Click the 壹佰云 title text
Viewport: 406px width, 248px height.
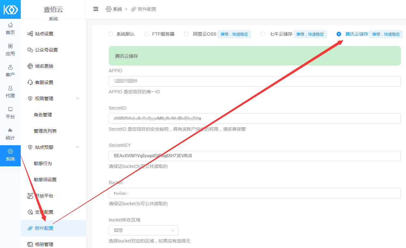pos(54,9)
